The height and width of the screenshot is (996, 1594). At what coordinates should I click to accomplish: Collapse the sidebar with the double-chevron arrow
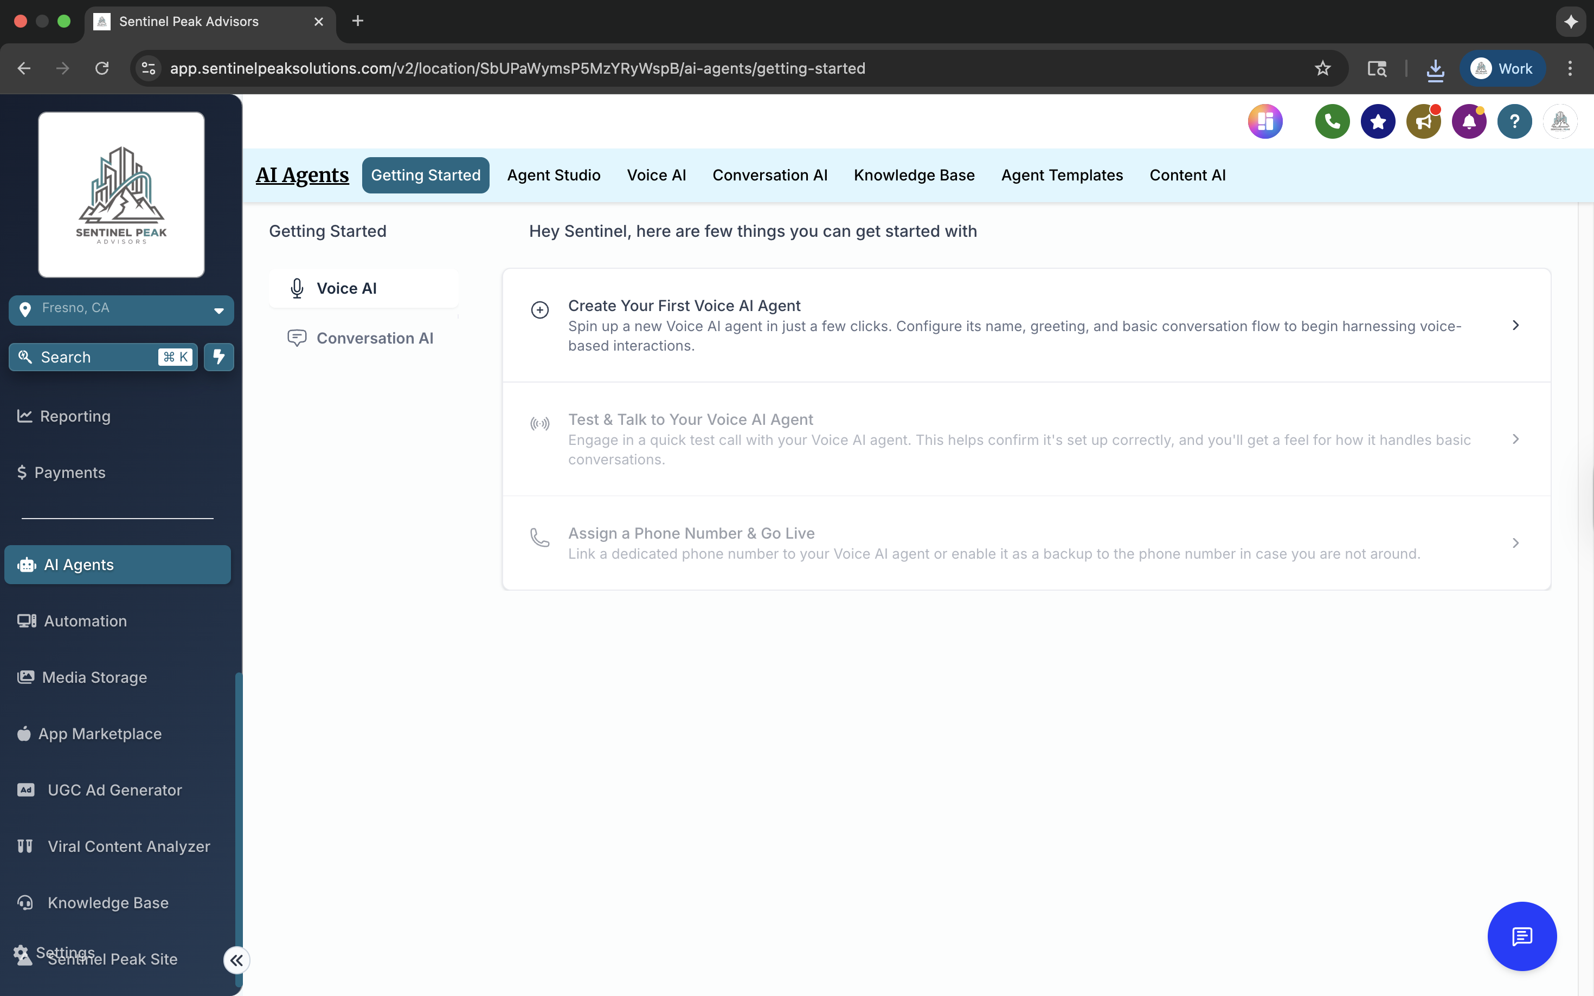click(x=236, y=960)
